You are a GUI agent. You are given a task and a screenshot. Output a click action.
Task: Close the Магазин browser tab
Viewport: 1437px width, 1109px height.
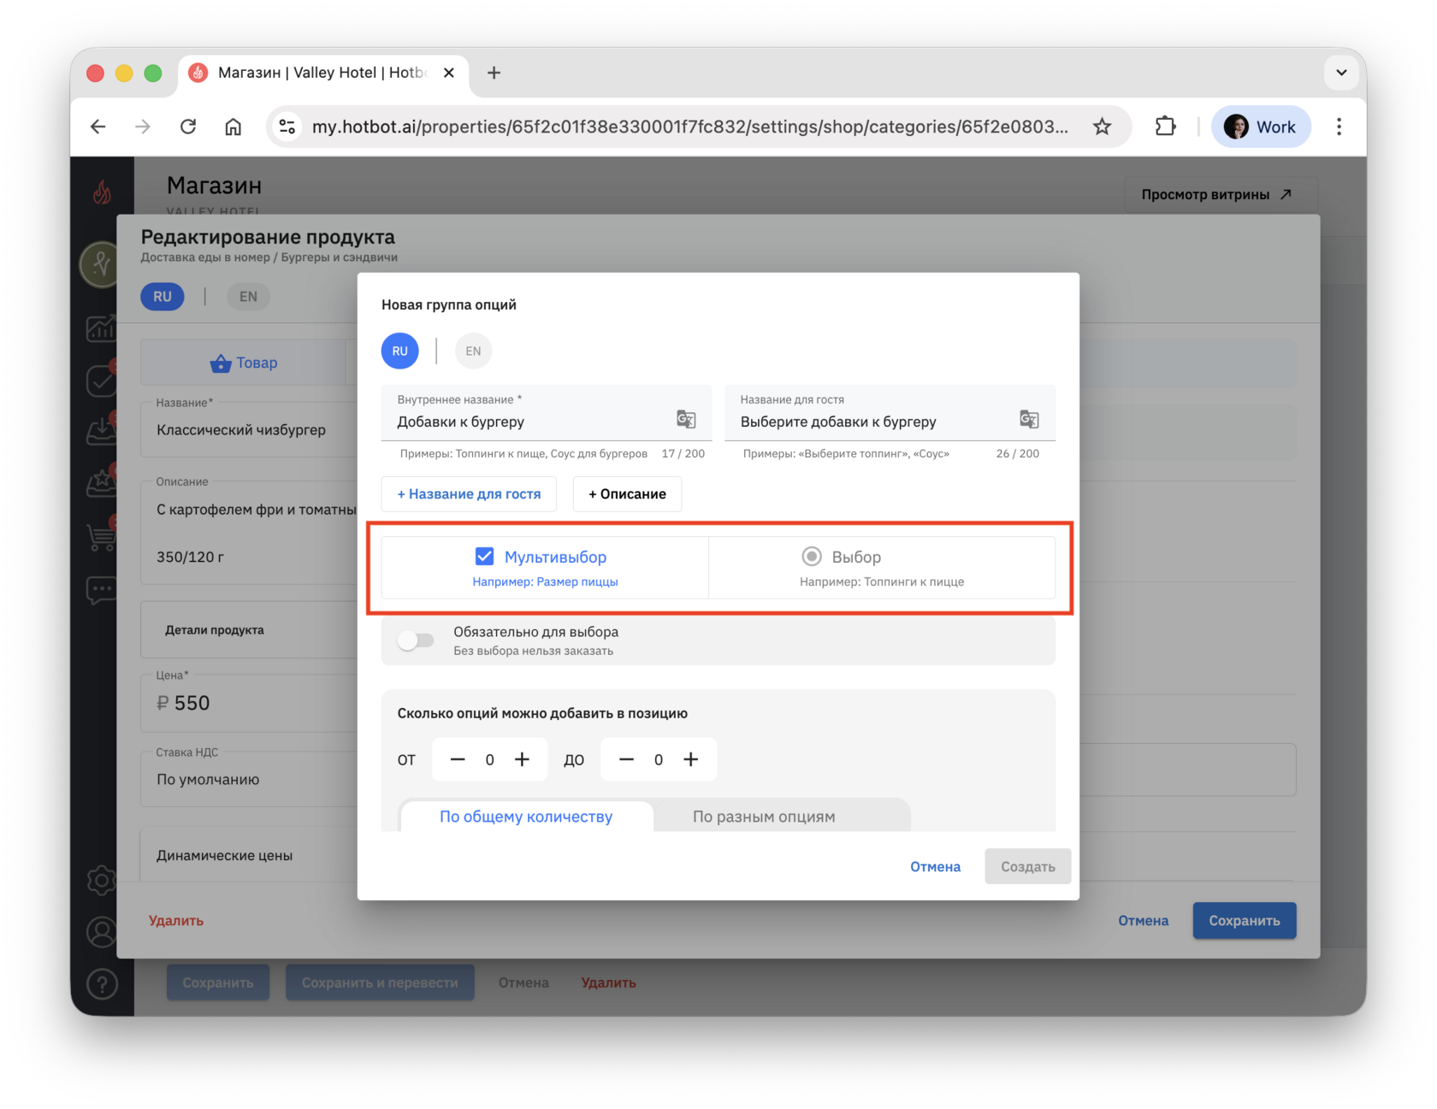(x=448, y=73)
